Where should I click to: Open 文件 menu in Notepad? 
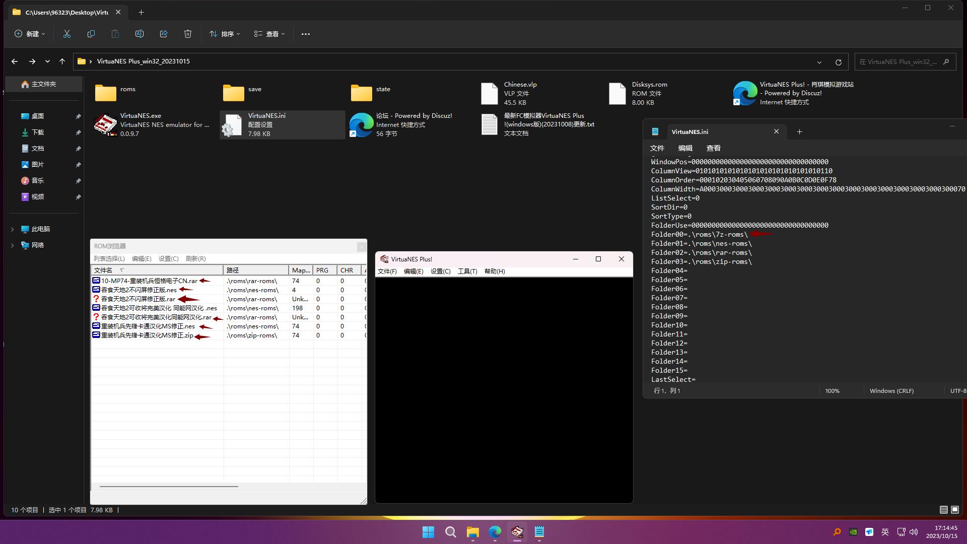[x=657, y=148]
